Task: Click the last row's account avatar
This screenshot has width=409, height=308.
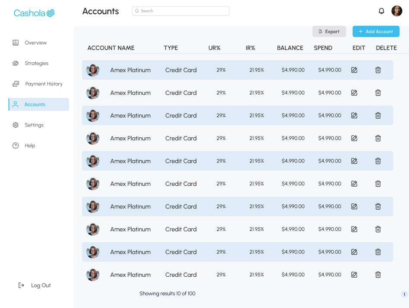Action: (93, 275)
